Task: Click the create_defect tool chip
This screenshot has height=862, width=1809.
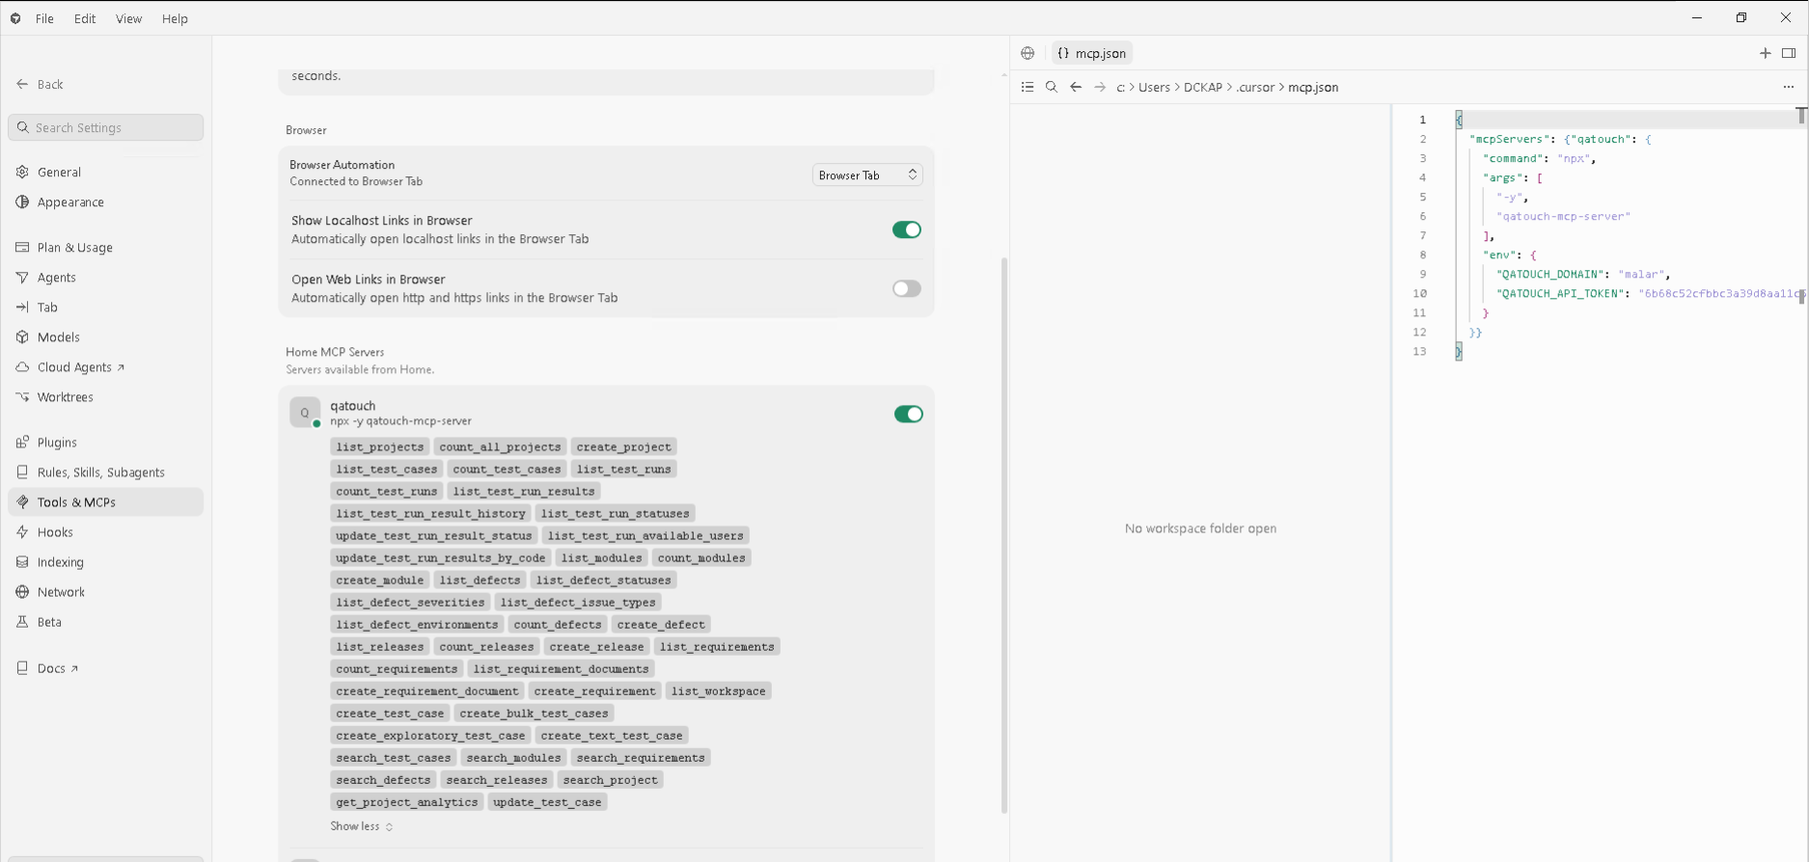Action: point(661,624)
